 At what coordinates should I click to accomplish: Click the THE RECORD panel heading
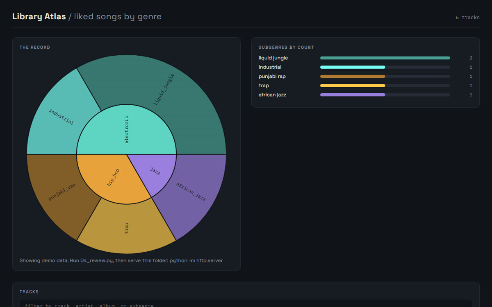[x=35, y=47]
